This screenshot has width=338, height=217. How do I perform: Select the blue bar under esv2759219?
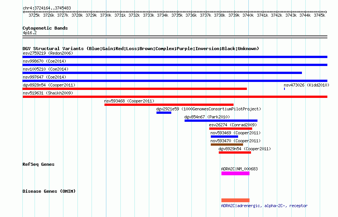coord(175,57)
